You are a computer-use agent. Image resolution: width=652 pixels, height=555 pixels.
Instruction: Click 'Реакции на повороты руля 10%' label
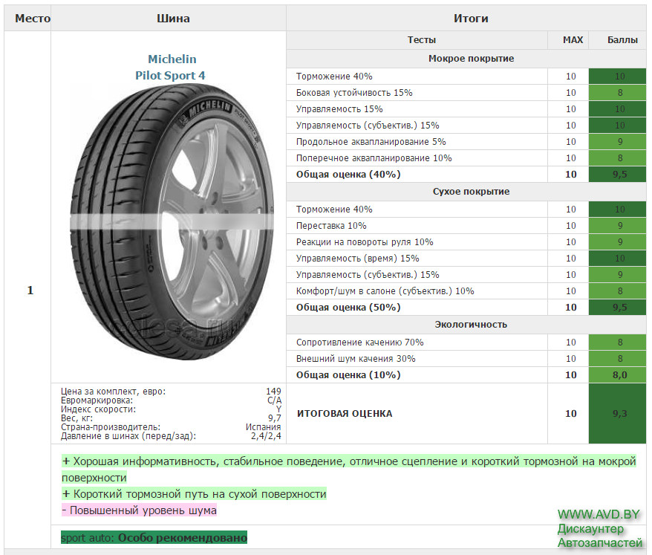[x=365, y=242]
